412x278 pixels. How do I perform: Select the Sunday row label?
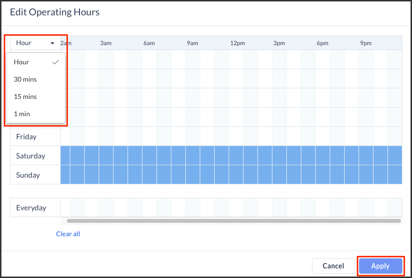28,175
